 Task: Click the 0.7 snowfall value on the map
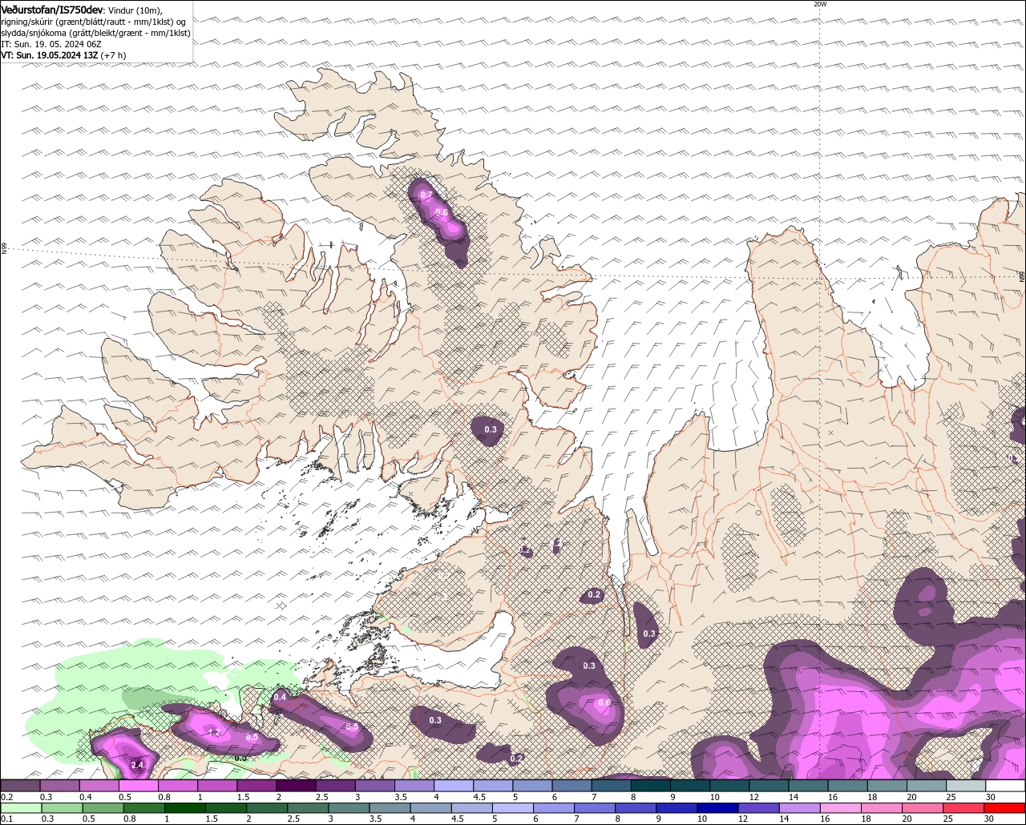(x=426, y=195)
